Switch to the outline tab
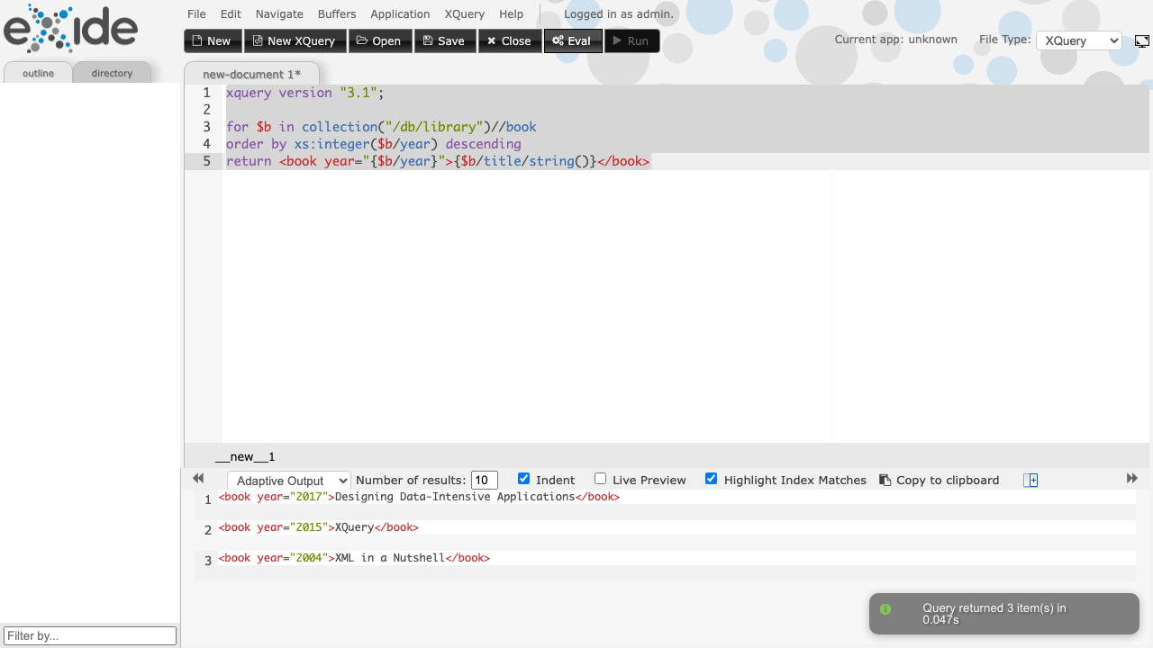The width and height of the screenshot is (1153, 648). [x=39, y=73]
